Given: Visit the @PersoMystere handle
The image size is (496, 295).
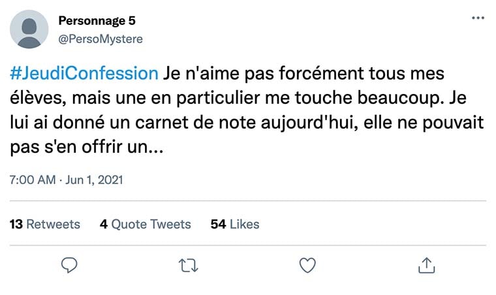Looking at the screenshot, I should point(101,39).
